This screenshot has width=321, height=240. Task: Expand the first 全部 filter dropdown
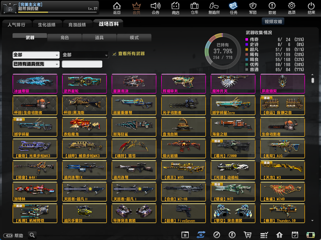click(36, 55)
